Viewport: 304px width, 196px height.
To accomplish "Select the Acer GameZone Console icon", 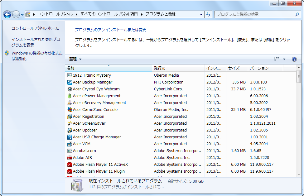I will 70,110.
